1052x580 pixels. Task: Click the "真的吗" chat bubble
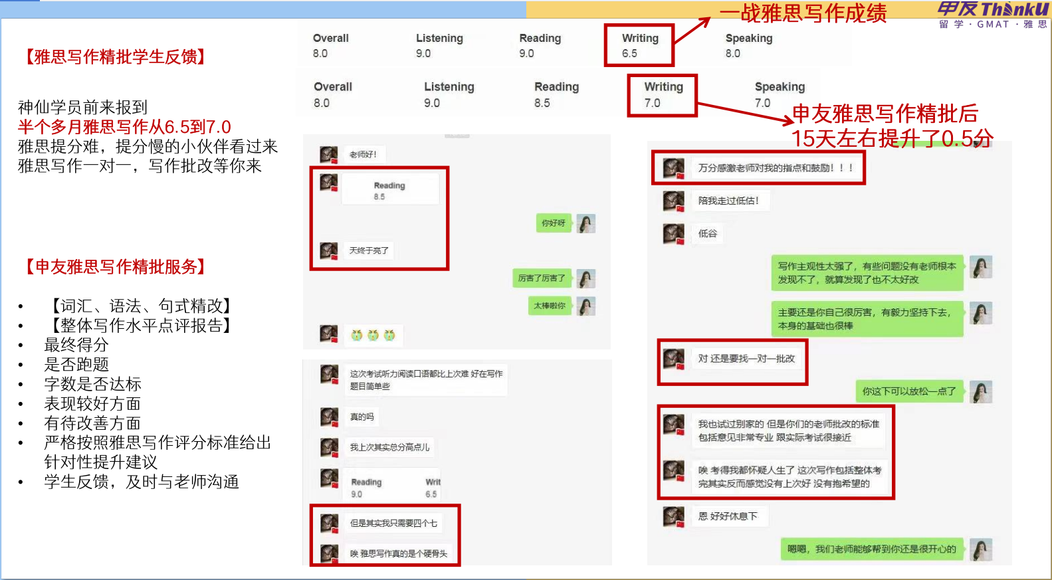click(362, 417)
